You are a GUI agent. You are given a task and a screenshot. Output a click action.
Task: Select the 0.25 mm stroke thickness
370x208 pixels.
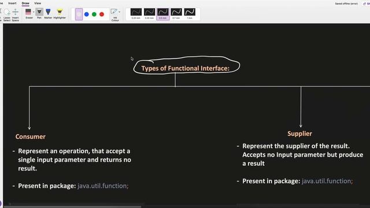click(136, 14)
